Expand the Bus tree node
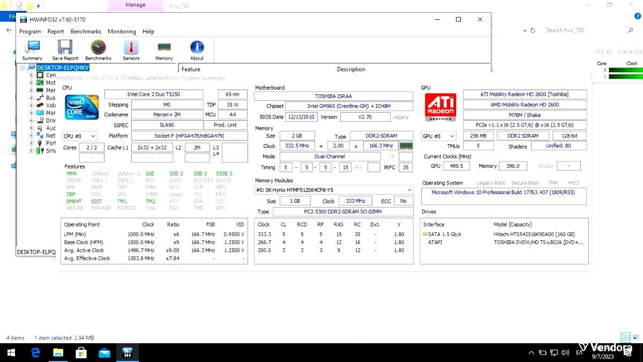 (32, 98)
